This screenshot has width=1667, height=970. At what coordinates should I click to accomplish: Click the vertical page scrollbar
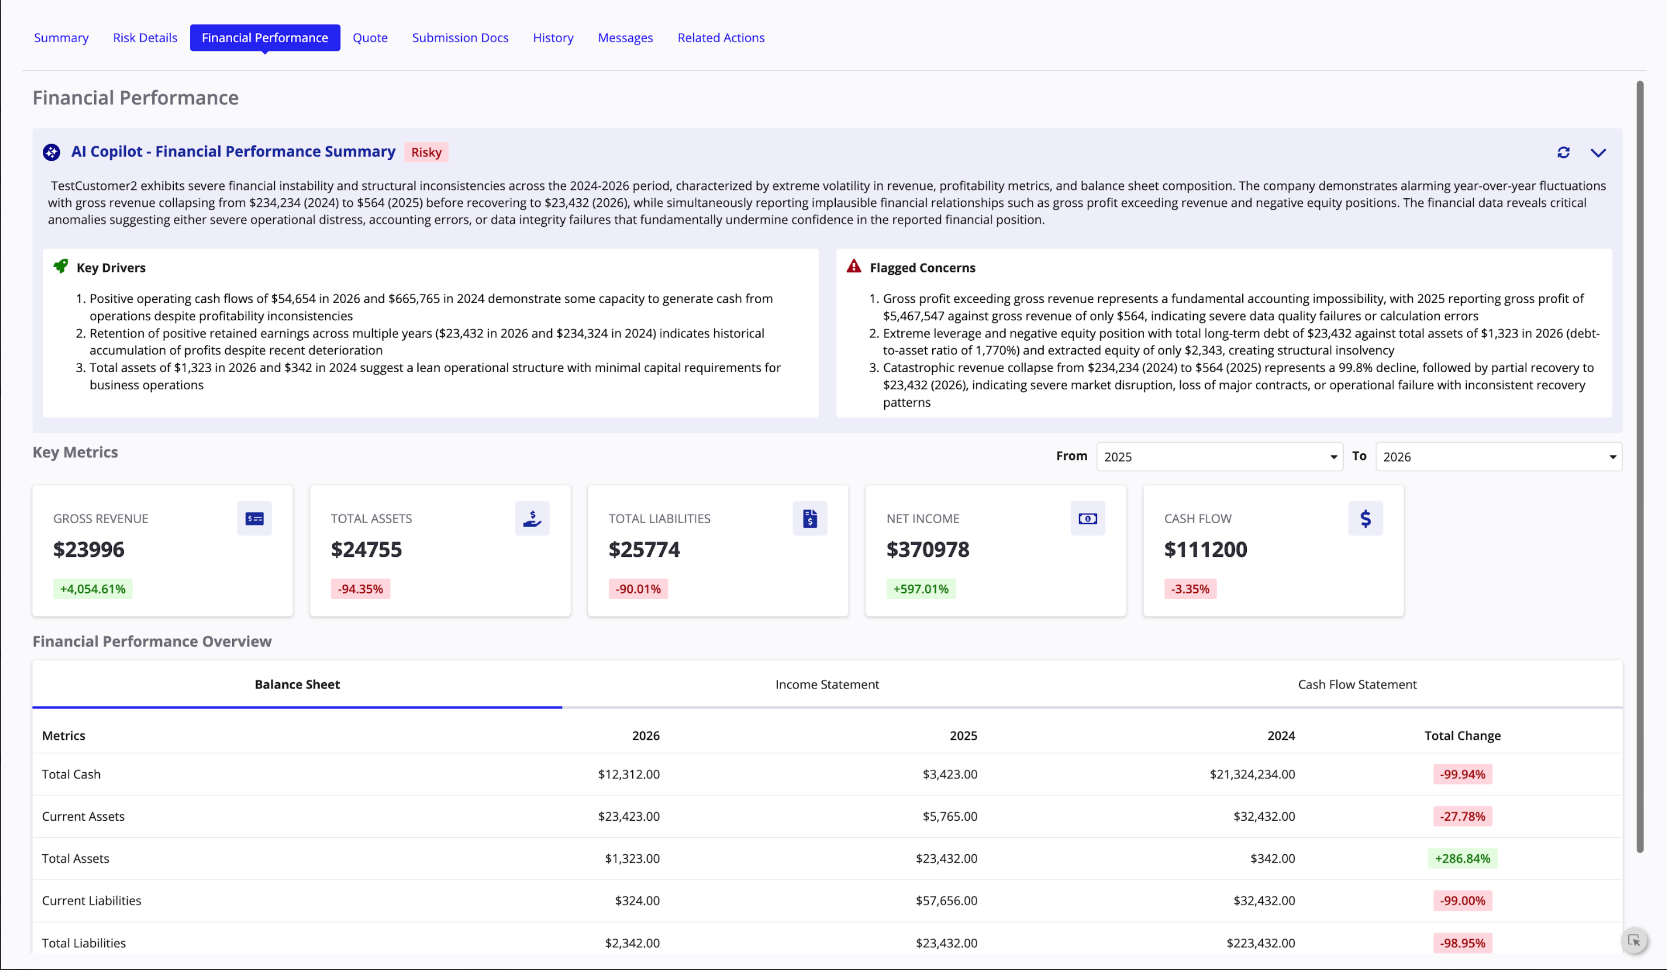pos(1640,467)
